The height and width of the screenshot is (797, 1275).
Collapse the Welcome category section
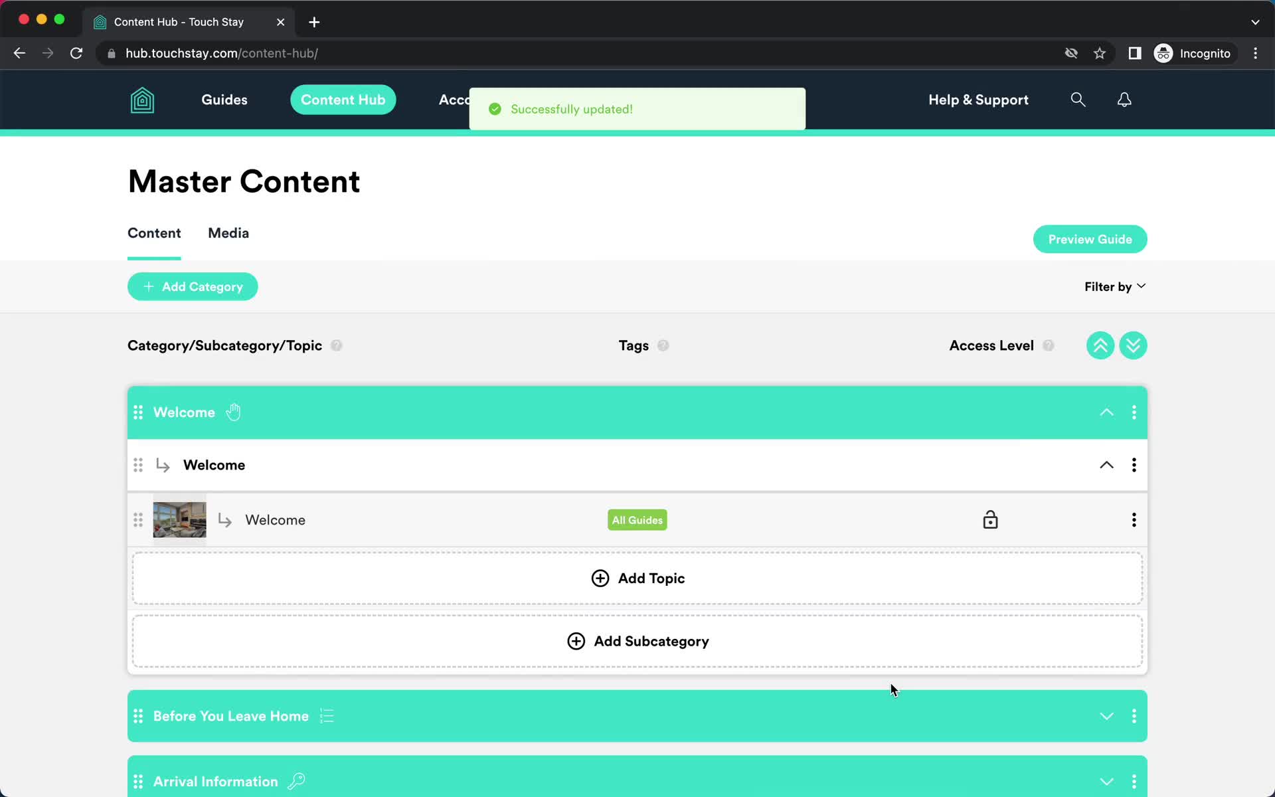(x=1106, y=412)
